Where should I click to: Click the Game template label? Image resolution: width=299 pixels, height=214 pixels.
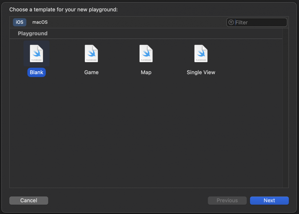tap(91, 72)
